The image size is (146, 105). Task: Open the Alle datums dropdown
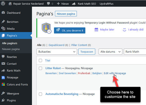[x=110, y=52]
